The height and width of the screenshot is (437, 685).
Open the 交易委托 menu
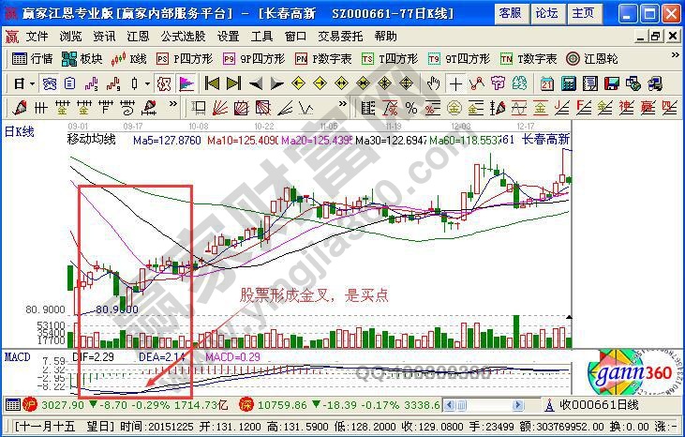(342, 36)
